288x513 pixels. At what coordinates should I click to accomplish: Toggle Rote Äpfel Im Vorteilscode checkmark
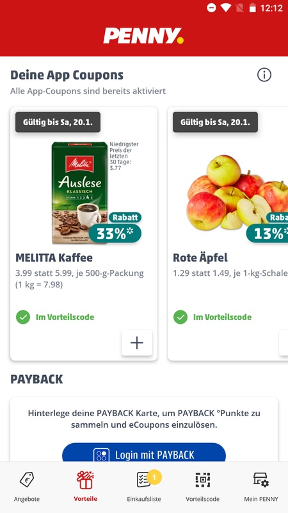(180, 317)
